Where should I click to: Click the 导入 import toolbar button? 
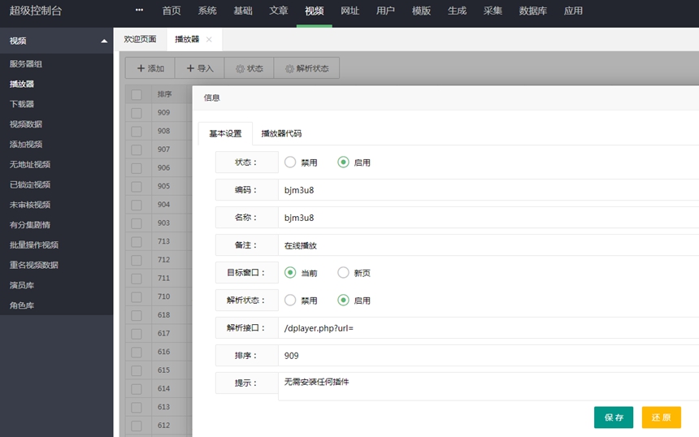coord(200,69)
